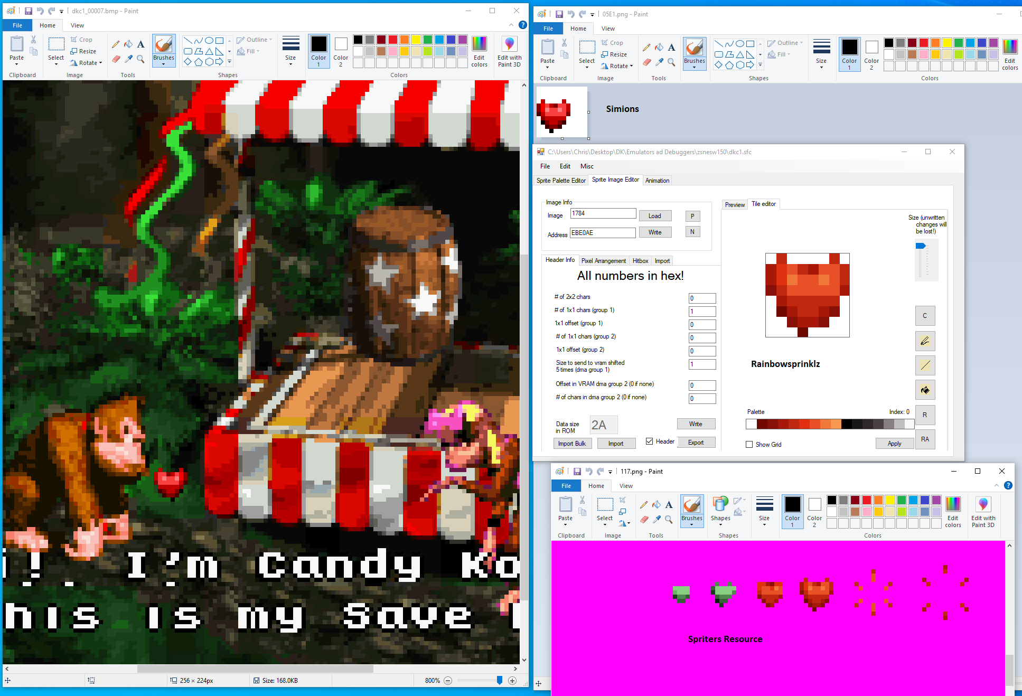Image resolution: width=1022 pixels, height=696 pixels.
Task: Toggle the Header checkbox
Action: 650,441
